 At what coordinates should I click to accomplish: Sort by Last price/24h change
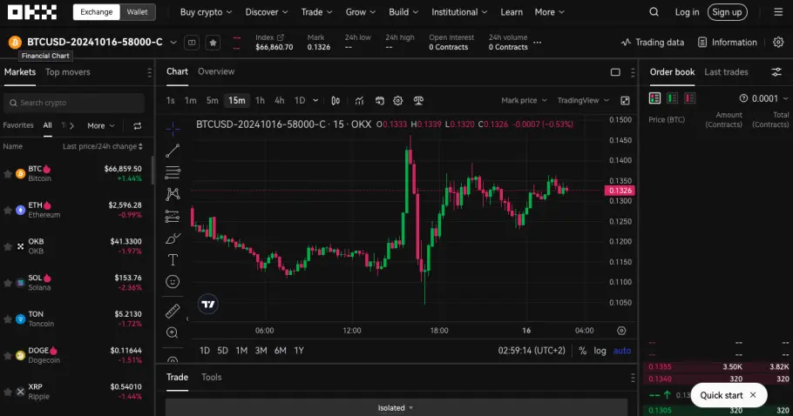point(103,146)
